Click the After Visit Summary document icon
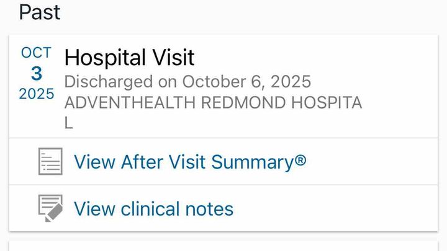 tap(50, 162)
